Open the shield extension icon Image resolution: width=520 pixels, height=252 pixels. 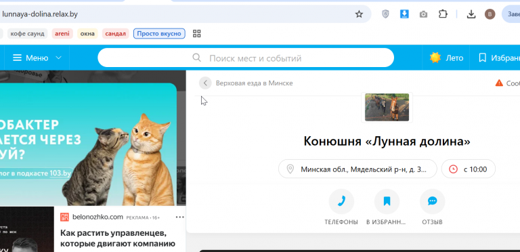tap(385, 14)
